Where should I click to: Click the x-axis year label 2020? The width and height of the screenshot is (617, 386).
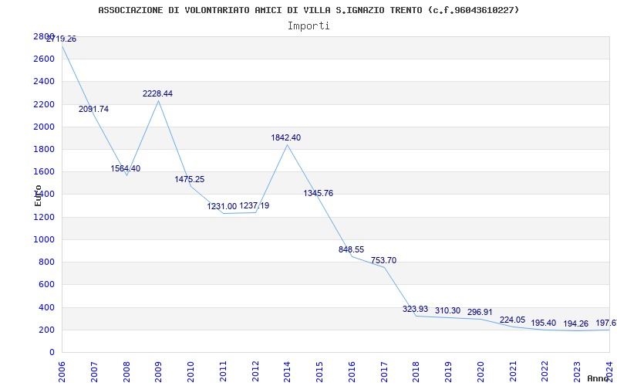480,371
